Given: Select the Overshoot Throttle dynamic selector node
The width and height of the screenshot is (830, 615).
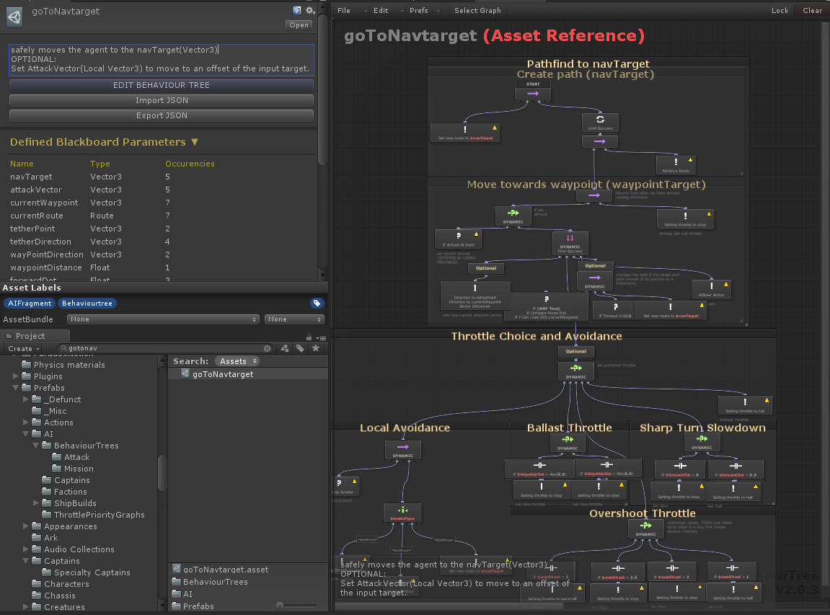Looking at the screenshot, I should [646, 528].
